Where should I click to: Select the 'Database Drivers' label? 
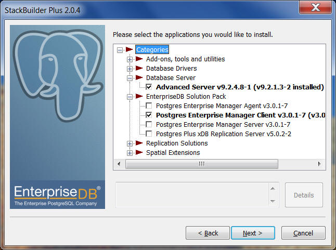click(171, 68)
